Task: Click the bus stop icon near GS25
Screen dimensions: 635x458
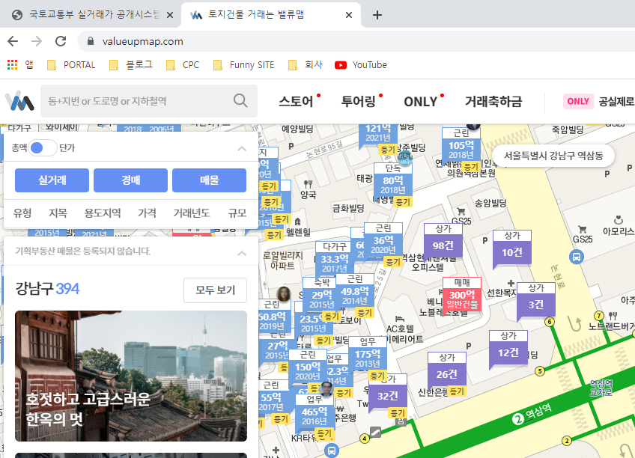Action: 577,257
